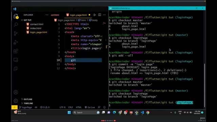217x122 pixels.
Task: Change the UTF-8 file encoding
Action: (x=62, y=107)
